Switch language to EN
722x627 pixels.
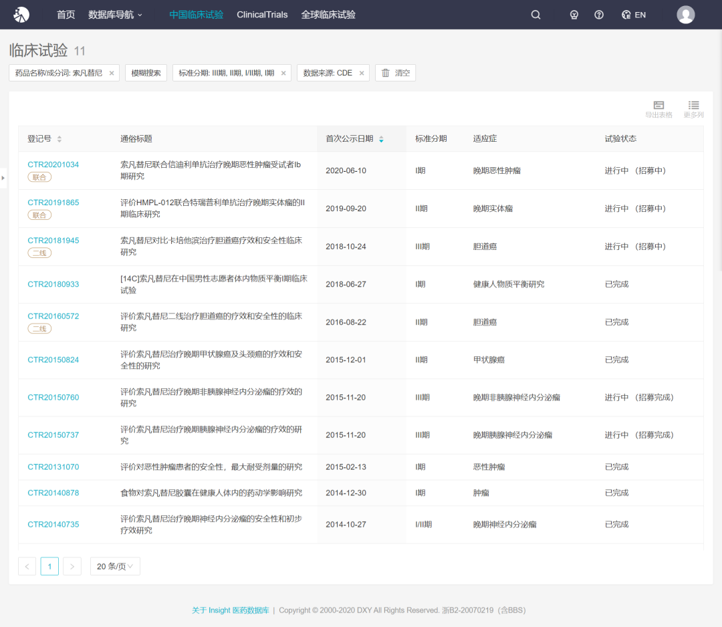click(634, 15)
